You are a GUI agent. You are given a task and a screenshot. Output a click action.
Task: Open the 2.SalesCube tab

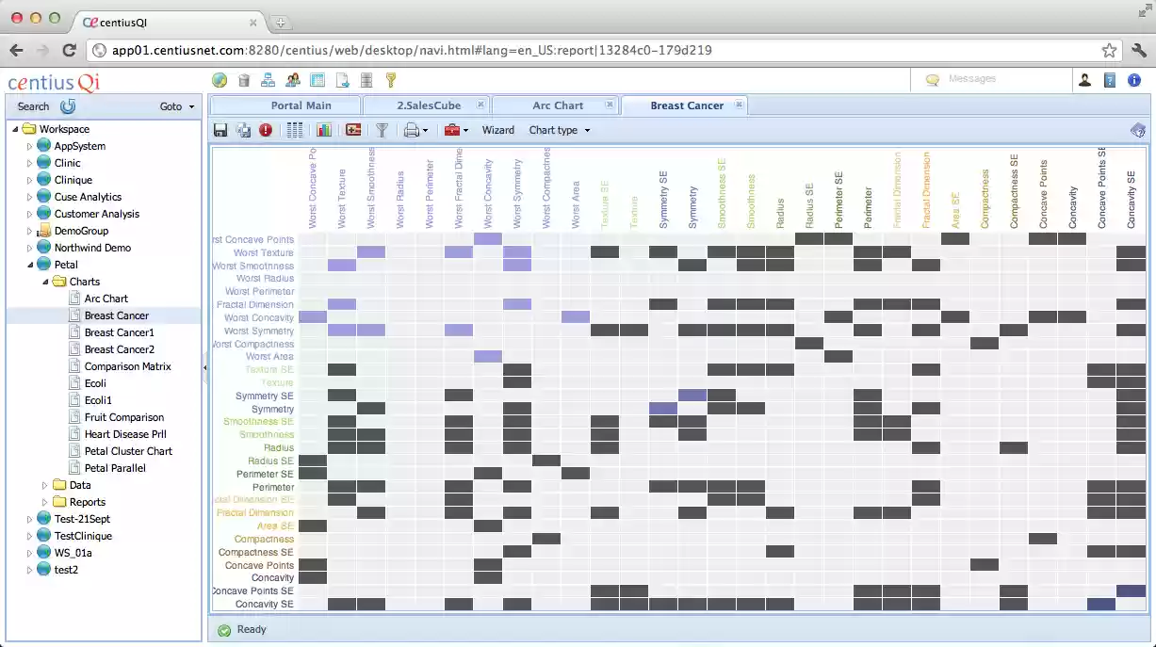point(427,105)
